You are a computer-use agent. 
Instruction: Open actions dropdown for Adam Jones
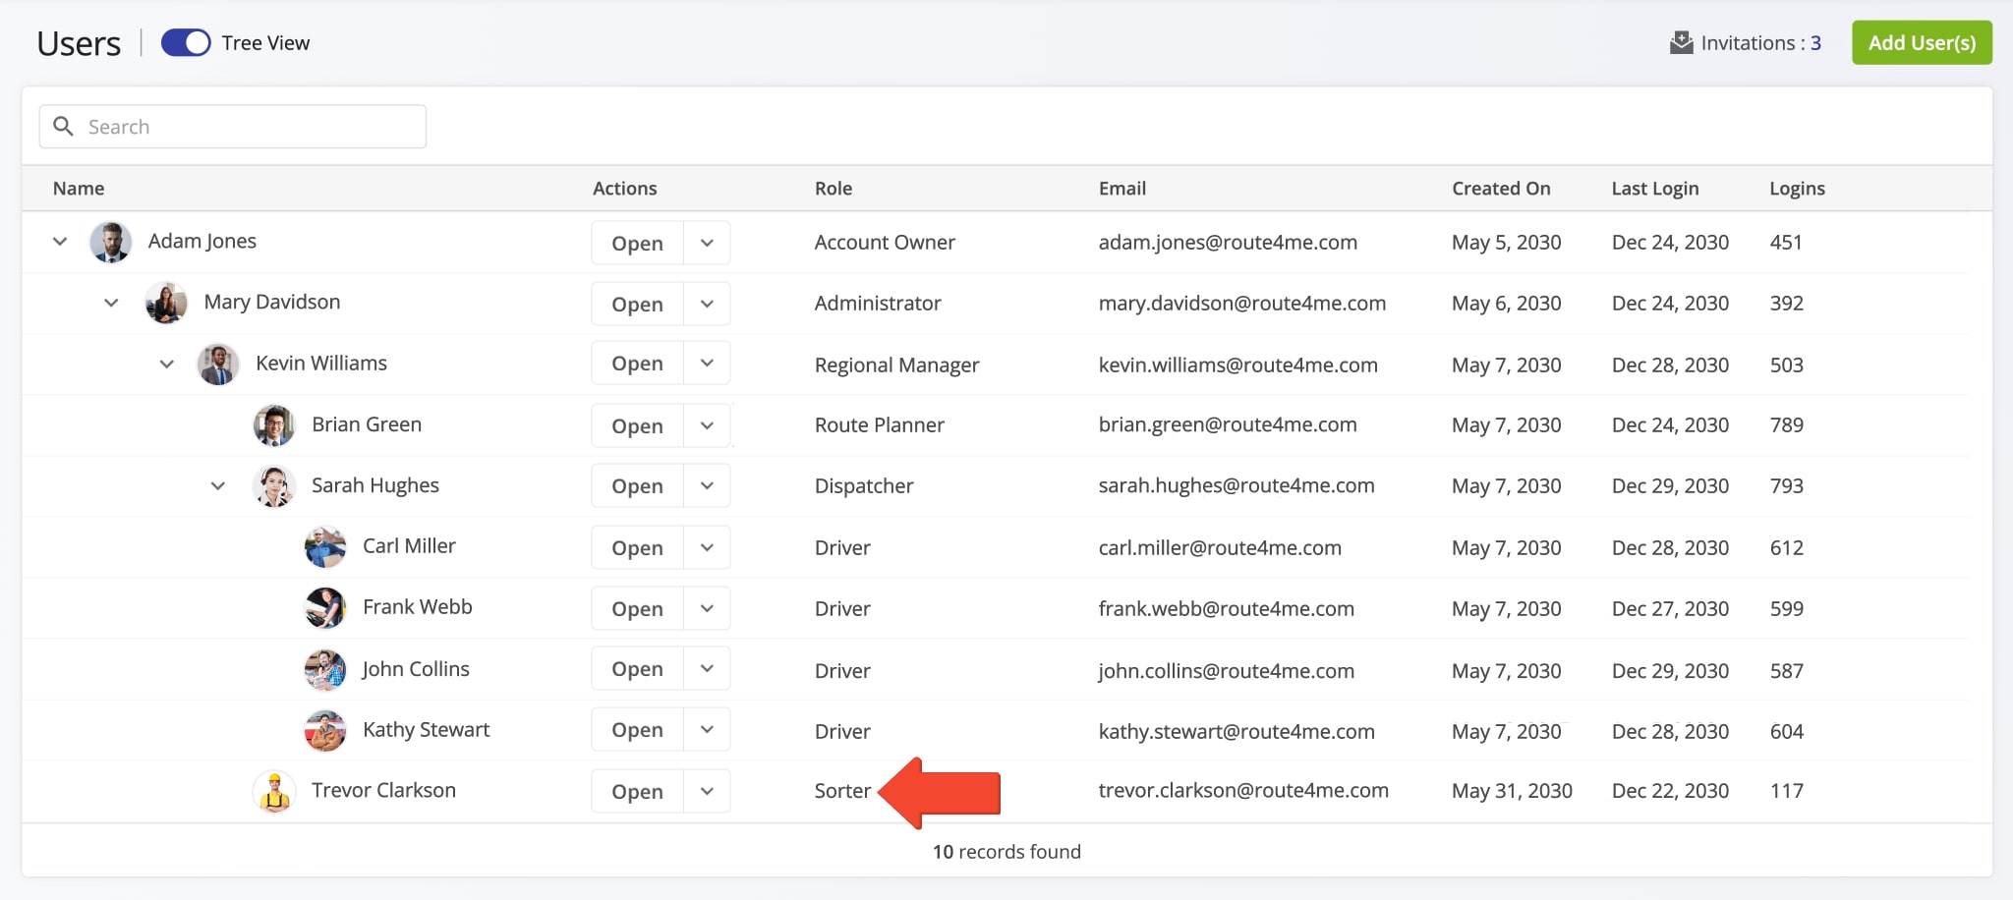tap(707, 243)
